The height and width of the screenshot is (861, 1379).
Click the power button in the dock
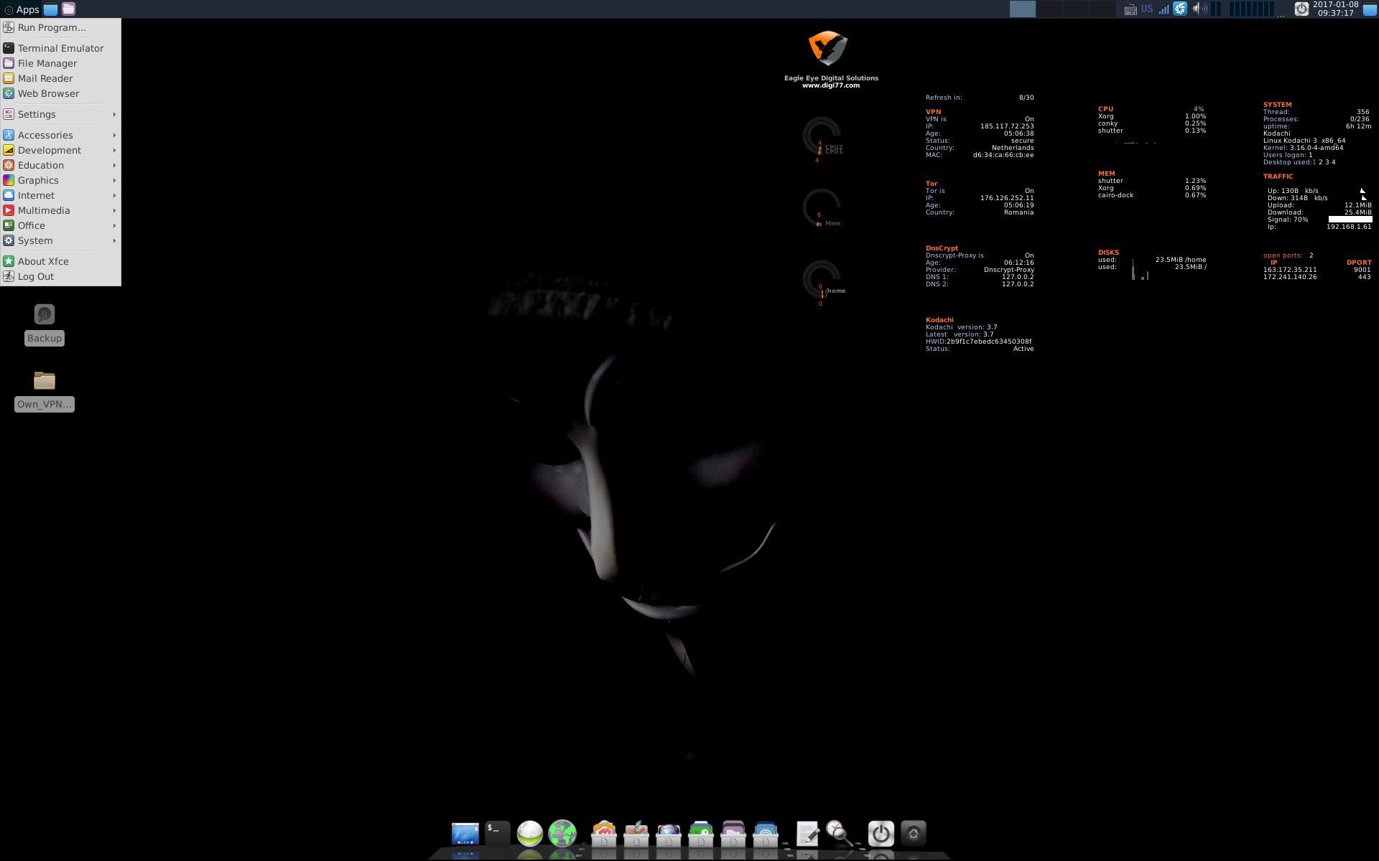881,833
